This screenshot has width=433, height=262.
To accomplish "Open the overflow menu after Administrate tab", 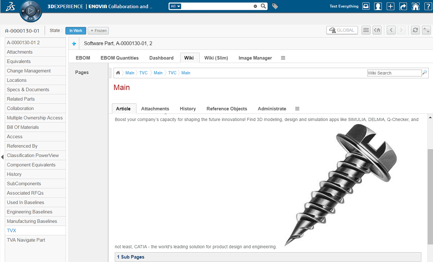I will click(297, 109).
